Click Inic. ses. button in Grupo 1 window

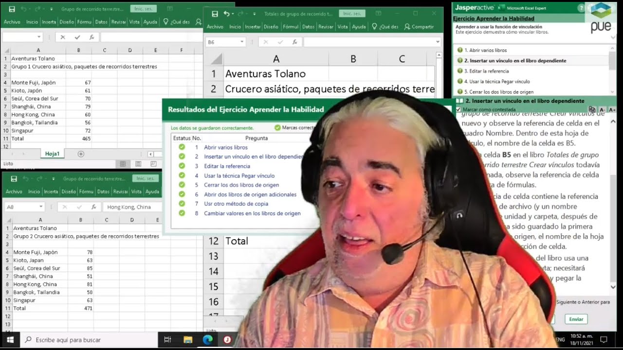click(144, 9)
